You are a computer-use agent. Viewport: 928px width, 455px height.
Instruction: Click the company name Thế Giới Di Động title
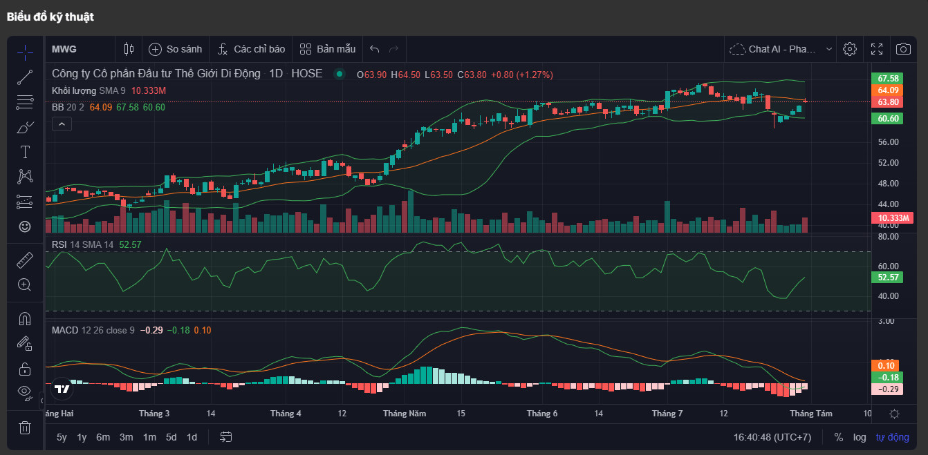tap(156, 74)
